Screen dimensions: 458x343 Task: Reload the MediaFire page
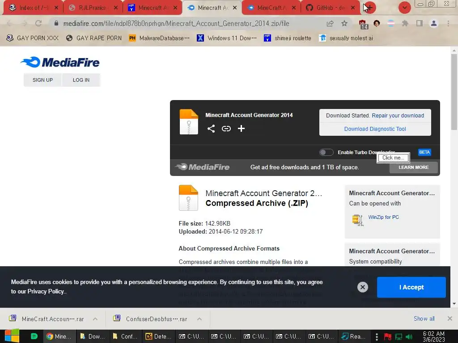38,23
